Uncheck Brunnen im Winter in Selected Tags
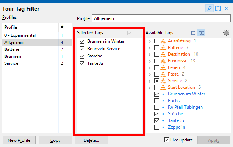233x147 pixels. (x=82, y=41)
